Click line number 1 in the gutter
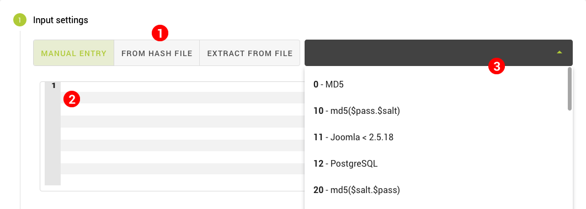586x209 pixels. [x=54, y=86]
